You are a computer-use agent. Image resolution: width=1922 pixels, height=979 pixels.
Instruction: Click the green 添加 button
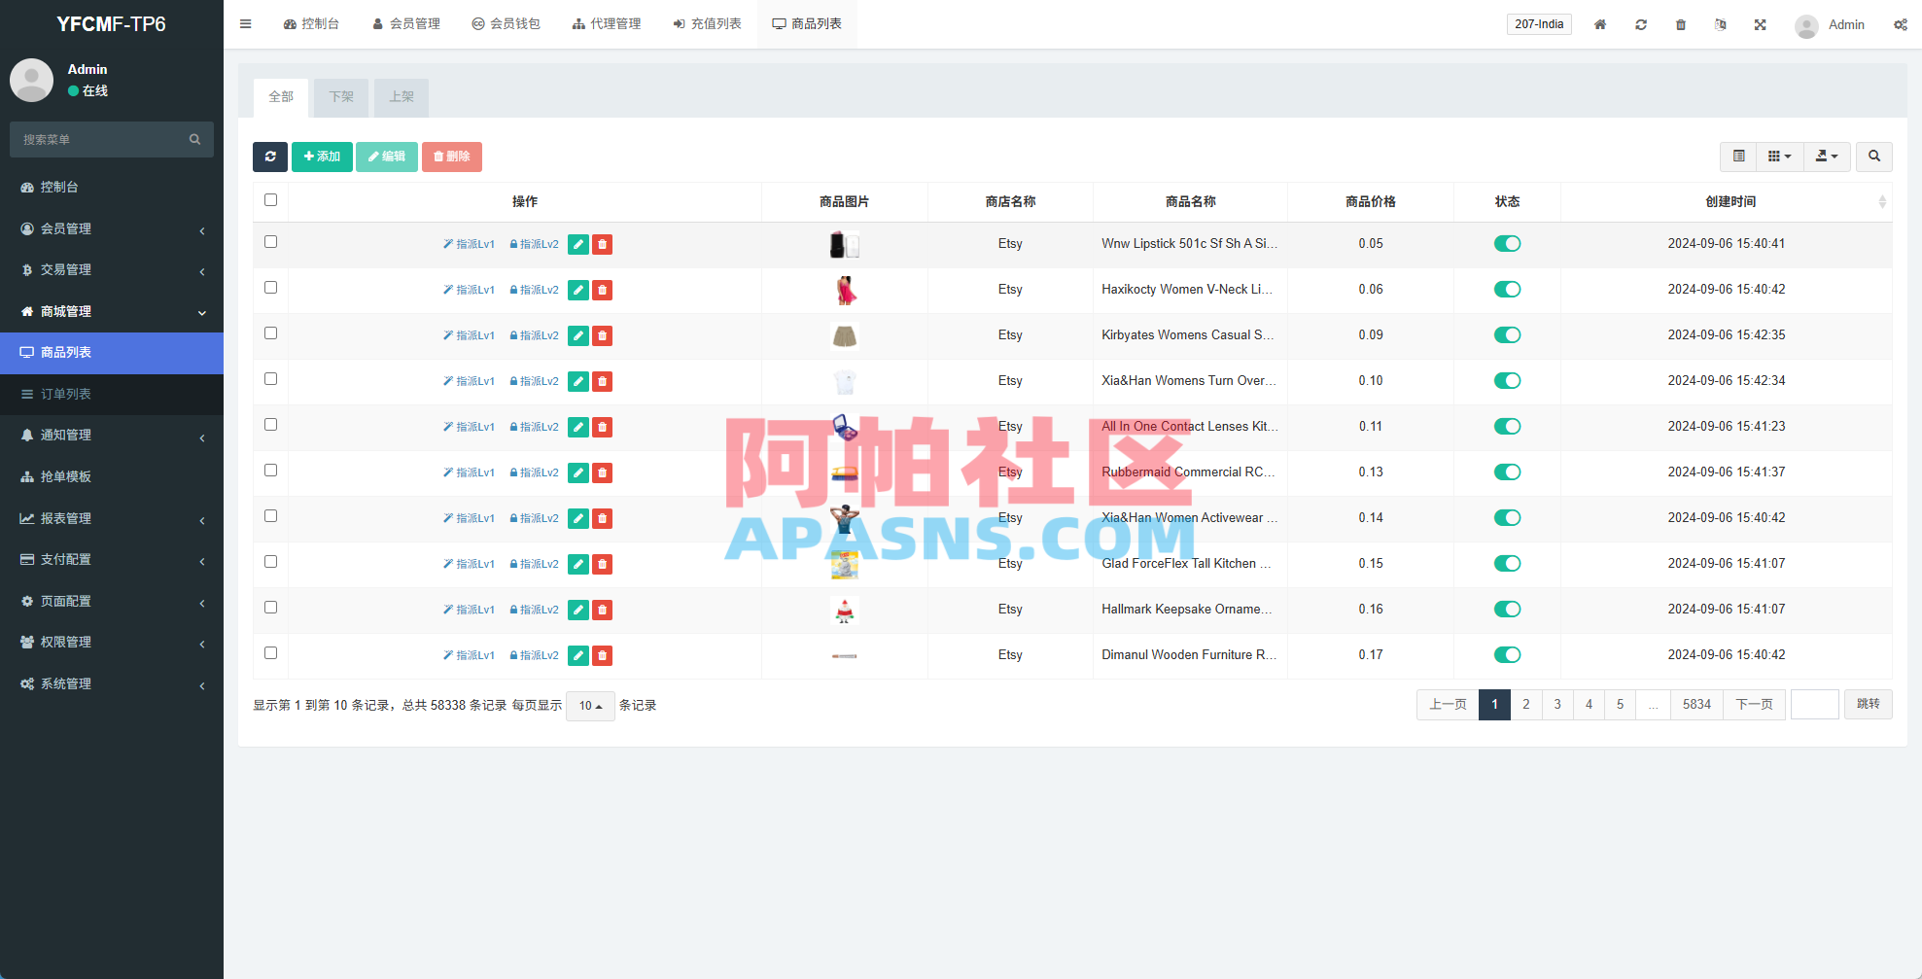322,157
